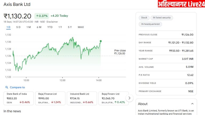Click the green price dot on chart
The width and height of the screenshot is (205, 115).
[x=101, y=41]
